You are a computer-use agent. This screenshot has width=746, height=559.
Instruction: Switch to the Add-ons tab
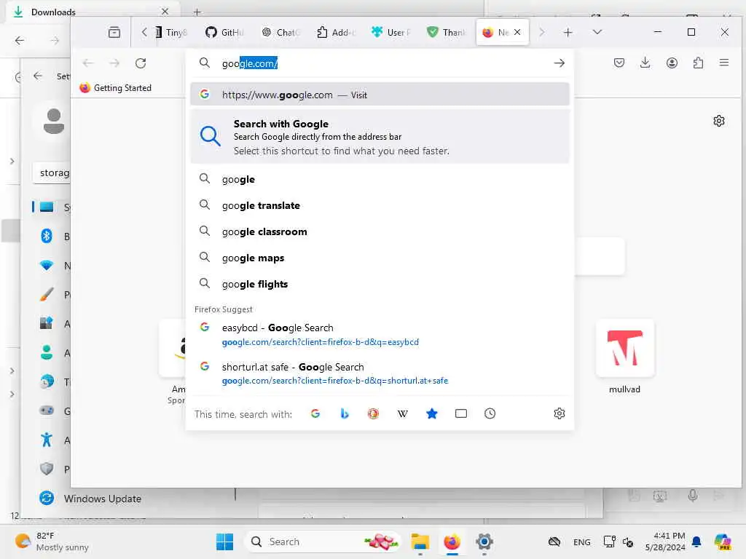tap(336, 32)
